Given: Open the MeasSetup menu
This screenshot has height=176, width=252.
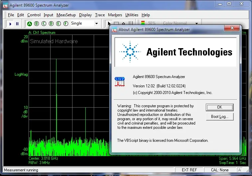Looking at the screenshot, I should point(66,15).
